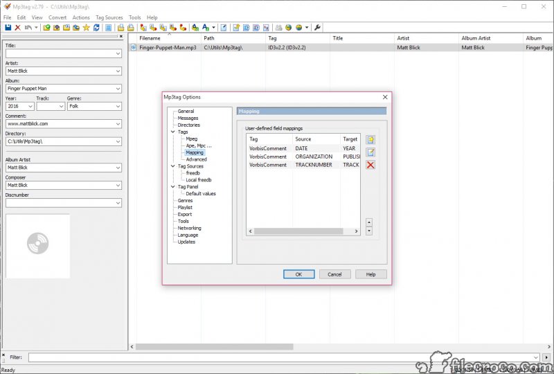Click Cancel in the Mp3tag Options dialog
554x374 pixels.
click(x=334, y=274)
